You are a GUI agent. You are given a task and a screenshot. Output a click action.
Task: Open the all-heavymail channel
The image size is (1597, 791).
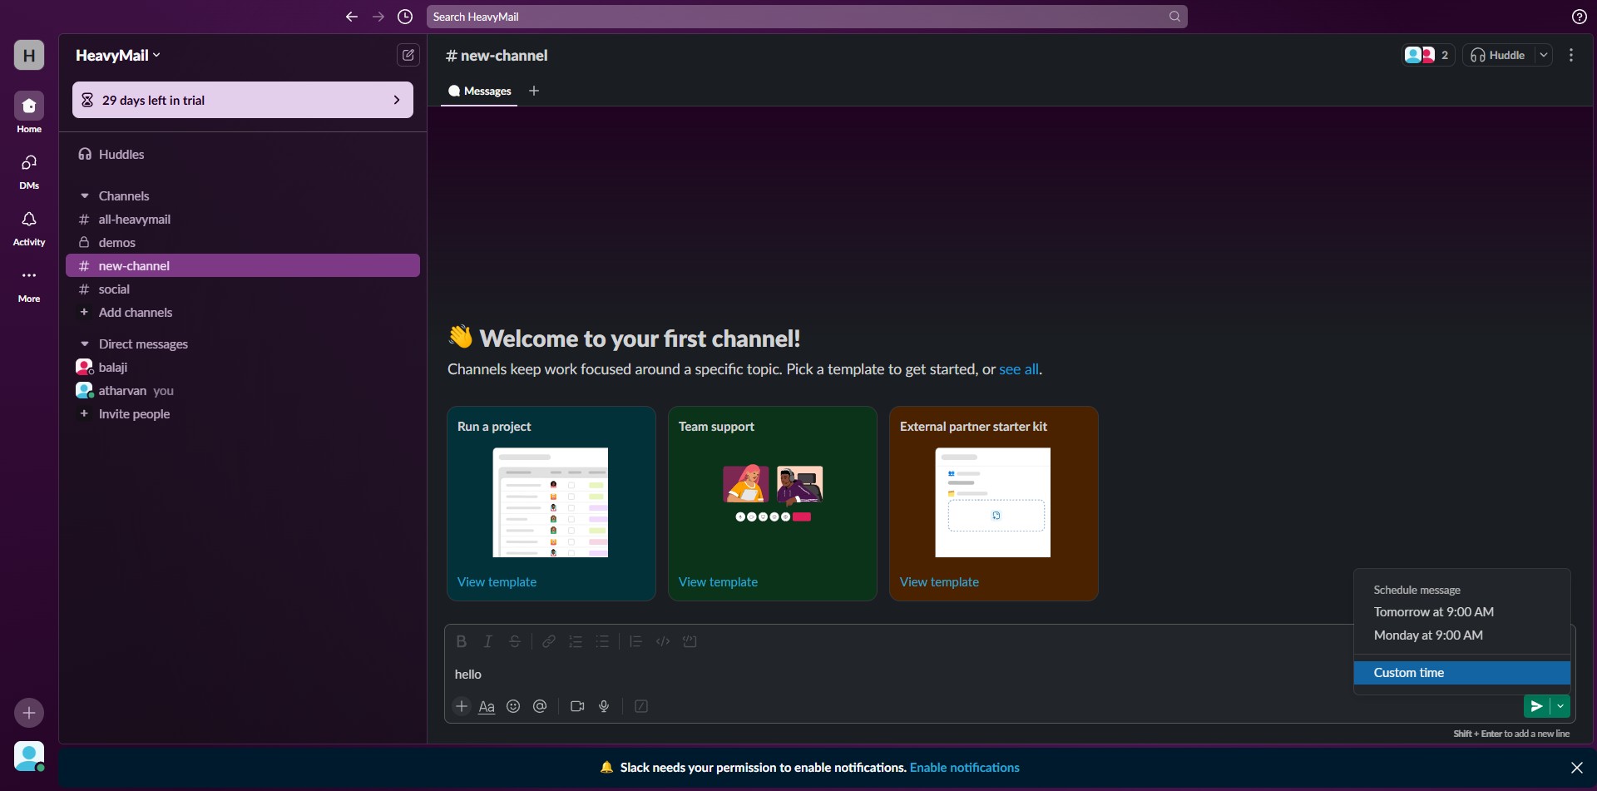tap(243, 220)
